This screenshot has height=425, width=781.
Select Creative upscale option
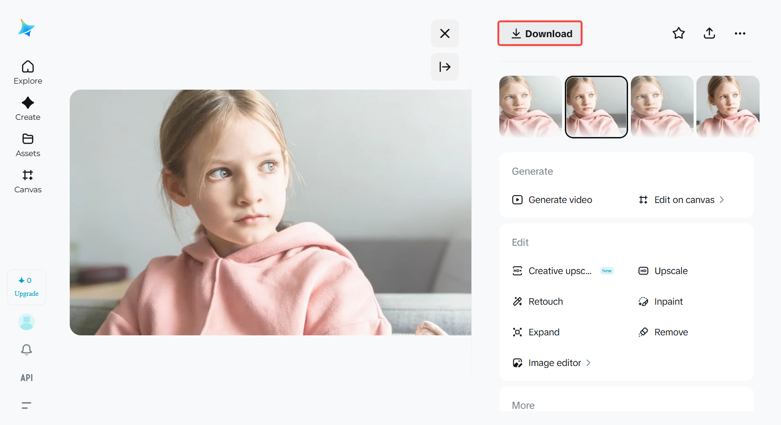pyautogui.click(x=563, y=271)
